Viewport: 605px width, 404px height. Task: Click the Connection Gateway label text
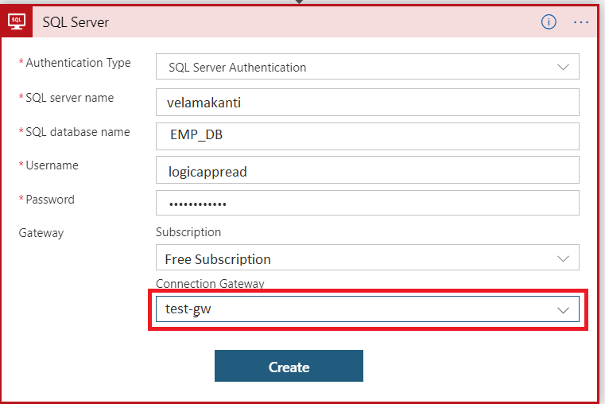[x=210, y=284]
